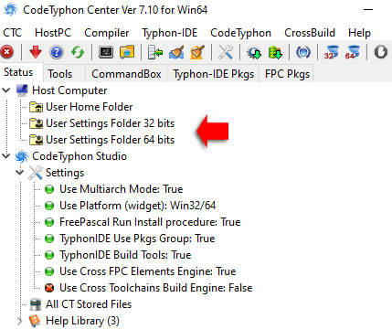Switch to the FPC Pkgs tab
The height and width of the screenshot is (329, 392).
pos(287,74)
